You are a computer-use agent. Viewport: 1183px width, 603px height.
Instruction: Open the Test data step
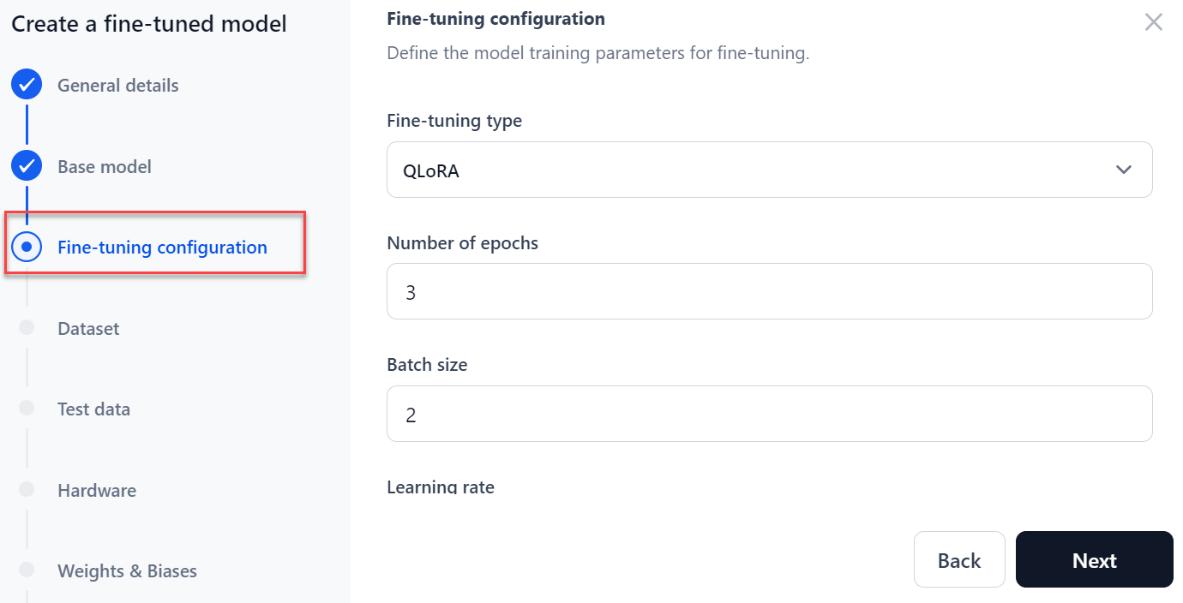click(93, 409)
